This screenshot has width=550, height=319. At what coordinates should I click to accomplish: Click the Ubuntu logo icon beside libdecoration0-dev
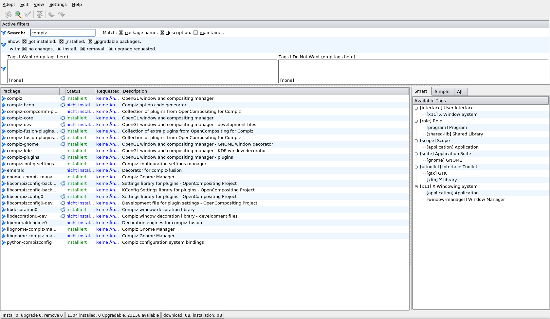tap(62, 216)
